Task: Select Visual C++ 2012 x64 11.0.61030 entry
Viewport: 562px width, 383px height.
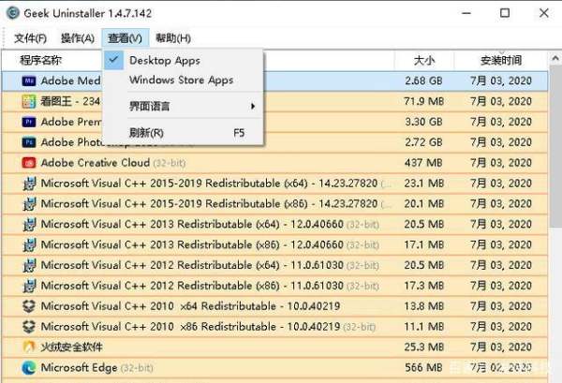Action: [x=192, y=265]
